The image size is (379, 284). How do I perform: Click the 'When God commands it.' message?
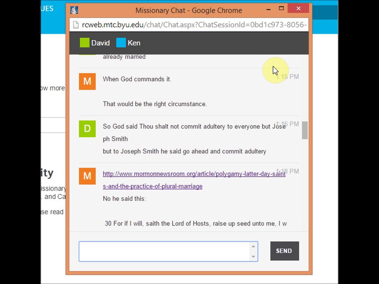137,79
